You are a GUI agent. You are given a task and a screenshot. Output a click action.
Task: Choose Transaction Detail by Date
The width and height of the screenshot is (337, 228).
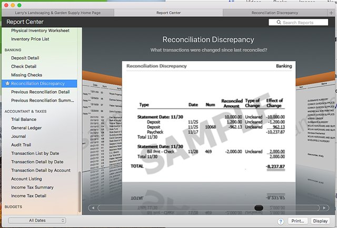tap(37, 162)
